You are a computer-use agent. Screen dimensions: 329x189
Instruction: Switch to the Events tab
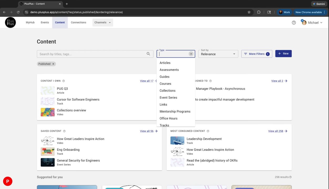(45, 23)
